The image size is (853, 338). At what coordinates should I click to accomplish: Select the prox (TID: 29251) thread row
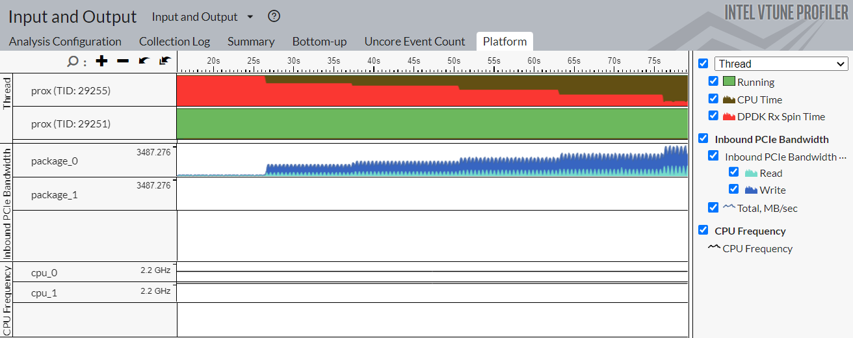[94, 123]
